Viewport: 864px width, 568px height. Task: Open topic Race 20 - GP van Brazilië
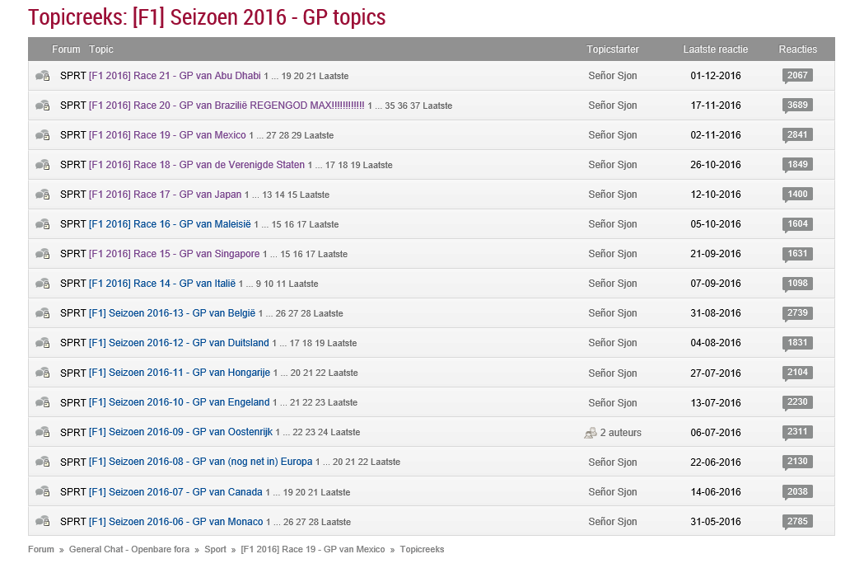pos(227,106)
